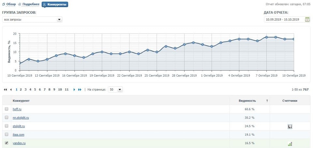The height and width of the screenshot is (148, 313).
Task: Click the 19.1 % visibility value
Action: 249,135
